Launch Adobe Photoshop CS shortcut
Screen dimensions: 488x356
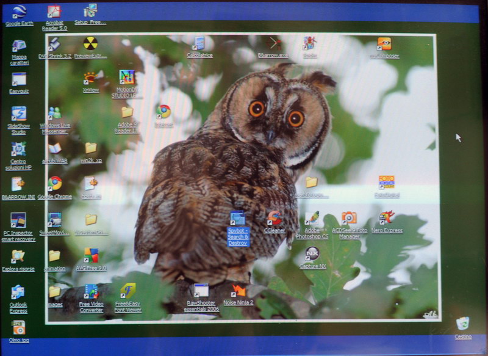click(x=312, y=219)
